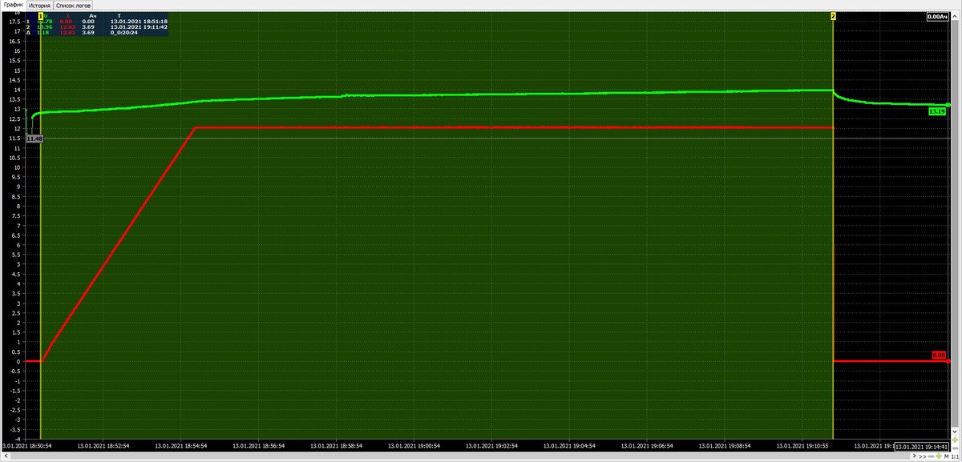Click the T column header
Viewport: 962px width, 462px height.
point(119,16)
